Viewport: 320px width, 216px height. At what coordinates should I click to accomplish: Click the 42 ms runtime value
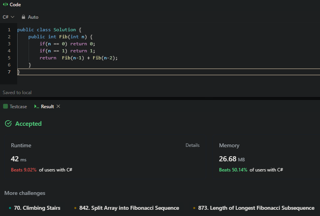point(18,159)
